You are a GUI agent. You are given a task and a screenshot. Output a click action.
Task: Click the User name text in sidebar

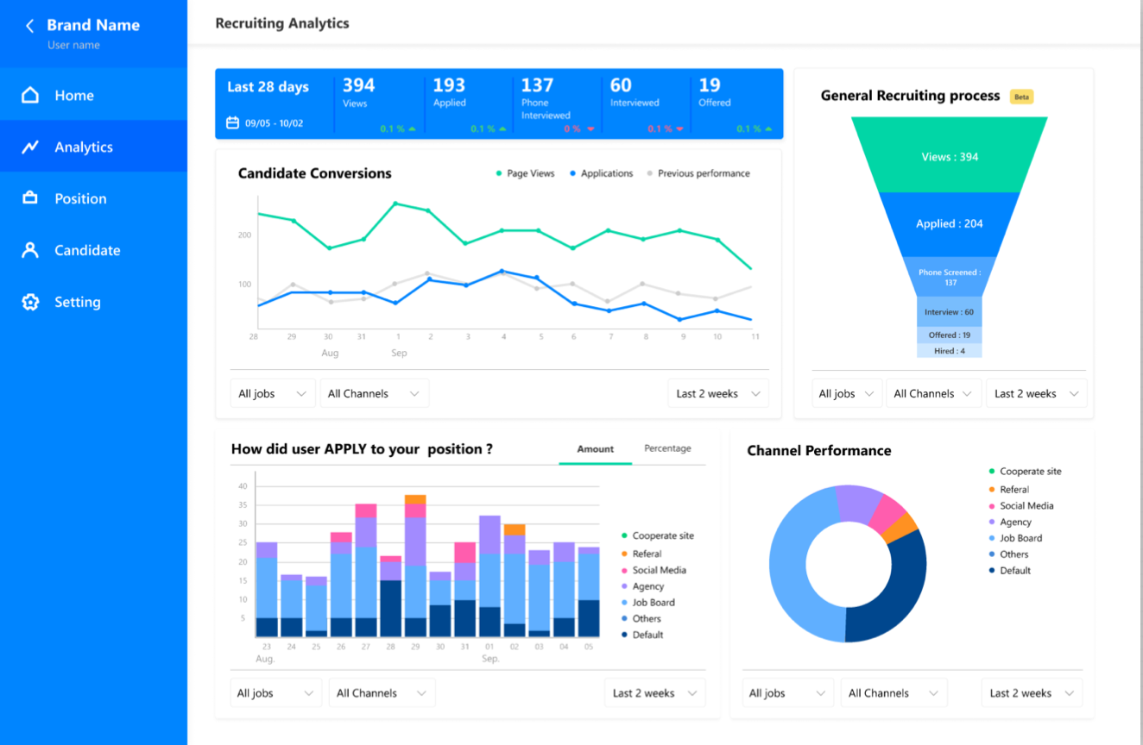73,45
